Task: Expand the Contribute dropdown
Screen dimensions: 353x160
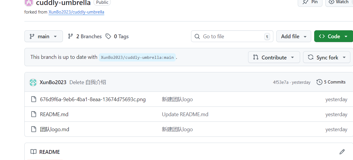Action: (274, 57)
